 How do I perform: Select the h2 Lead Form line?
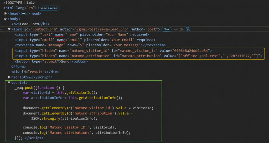tap(30, 24)
